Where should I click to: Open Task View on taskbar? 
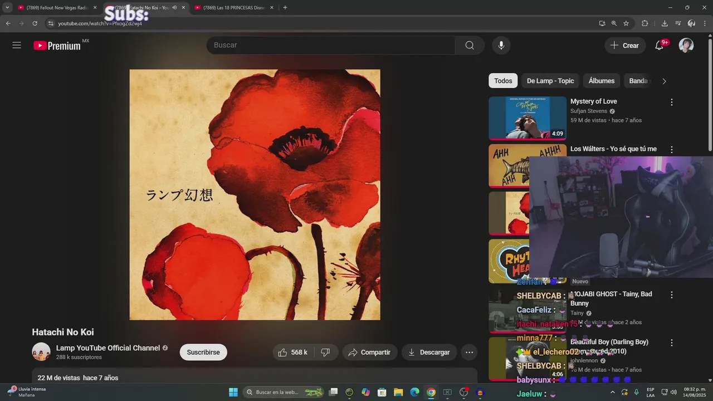point(333,392)
